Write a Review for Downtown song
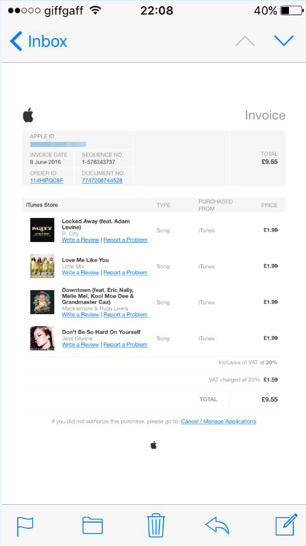The image size is (306, 546). pos(80,314)
